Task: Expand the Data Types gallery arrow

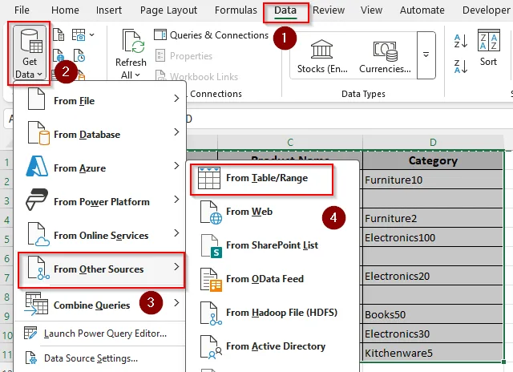Action: pyautogui.click(x=426, y=55)
